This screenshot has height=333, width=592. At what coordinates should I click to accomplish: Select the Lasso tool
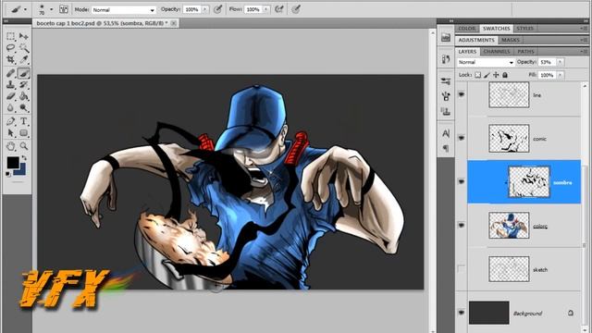point(10,47)
